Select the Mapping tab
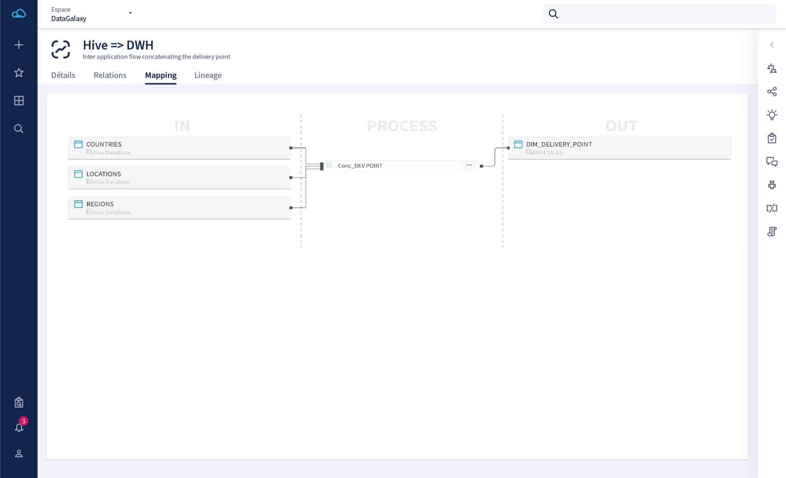The width and height of the screenshot is (786, 478). [x=161, y=75]
